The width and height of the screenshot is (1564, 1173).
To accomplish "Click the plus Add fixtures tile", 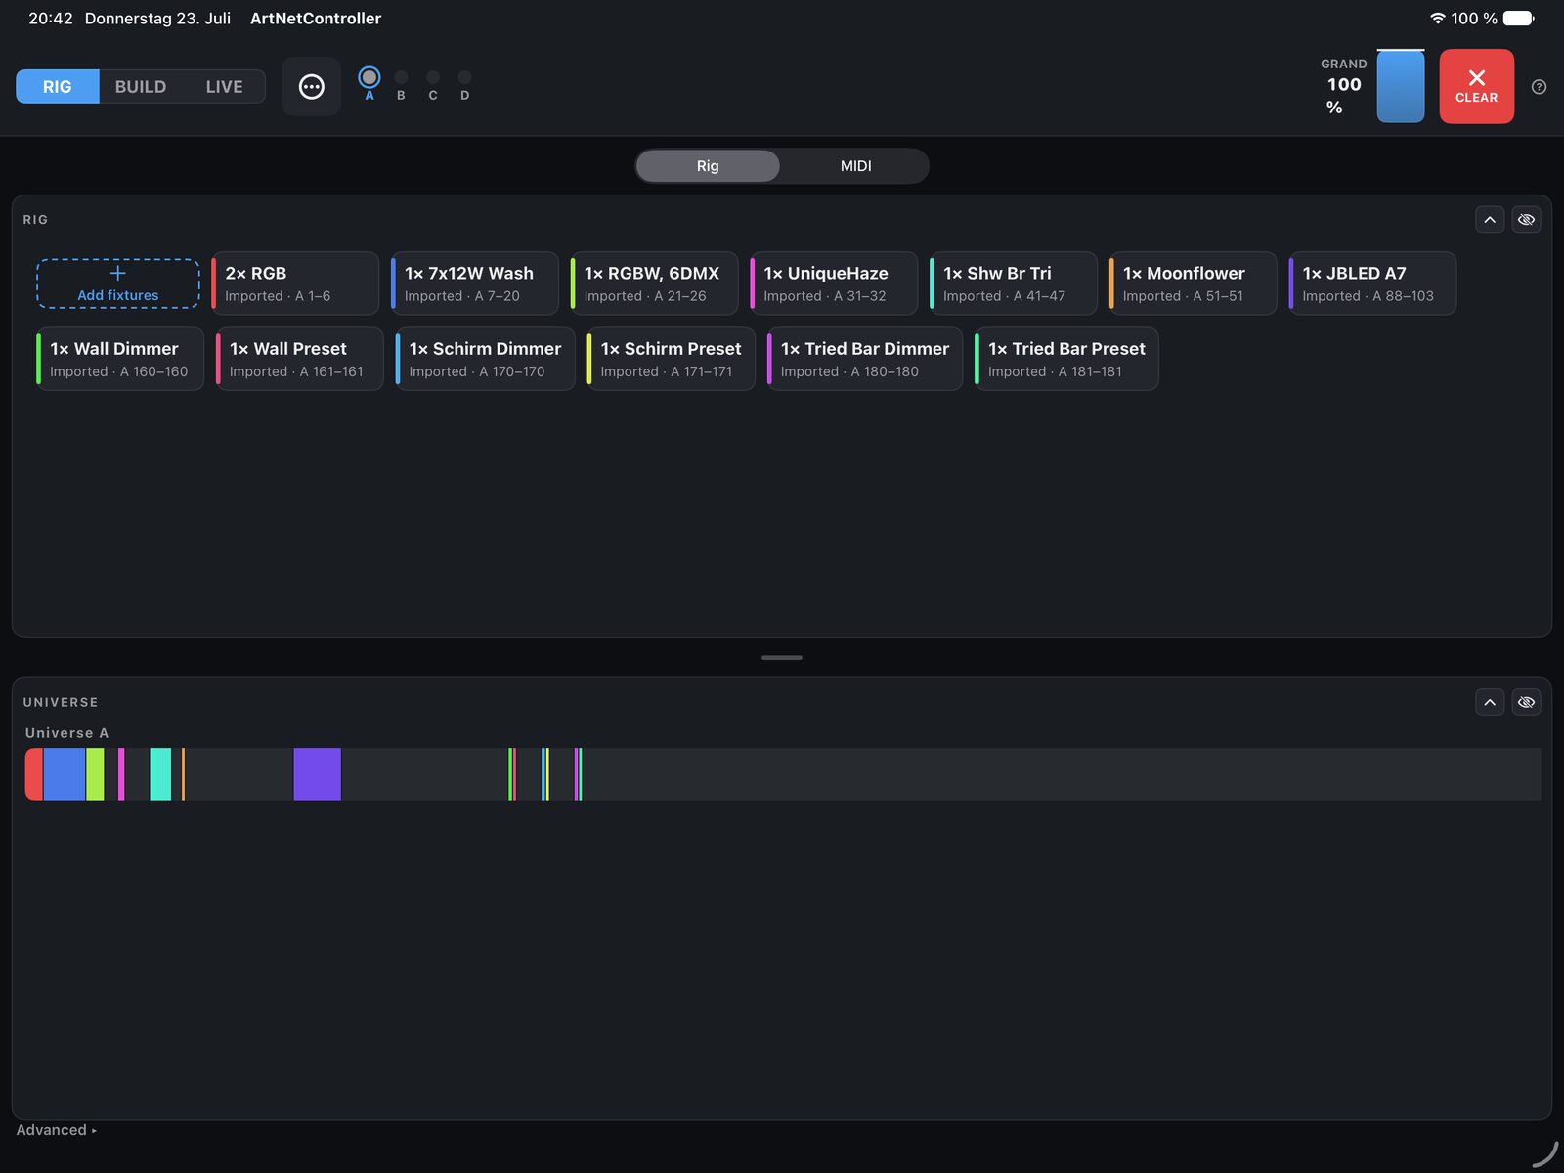I will point(118,283).
